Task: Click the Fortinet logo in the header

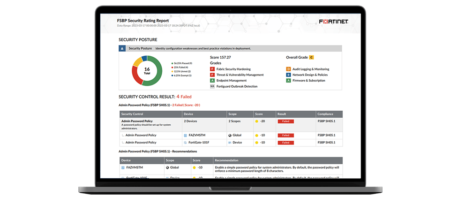Action: 333,22
